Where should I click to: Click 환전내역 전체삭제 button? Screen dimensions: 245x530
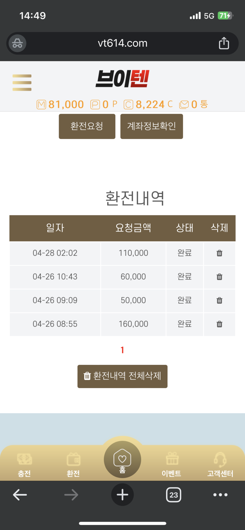(122, 376)
